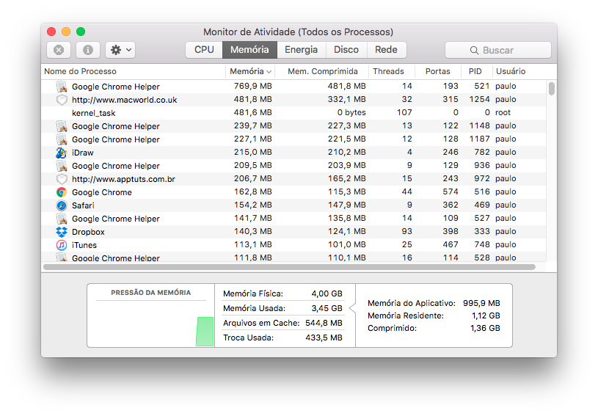The width and height of the screenshot is (598, 416).
Task: Sort by PID column header
Action: pyautogui.click(x=475, y=71)
